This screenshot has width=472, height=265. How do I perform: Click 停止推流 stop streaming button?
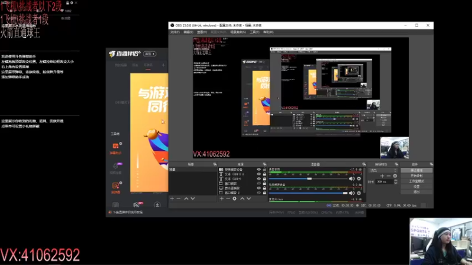[x=417, y=170]
